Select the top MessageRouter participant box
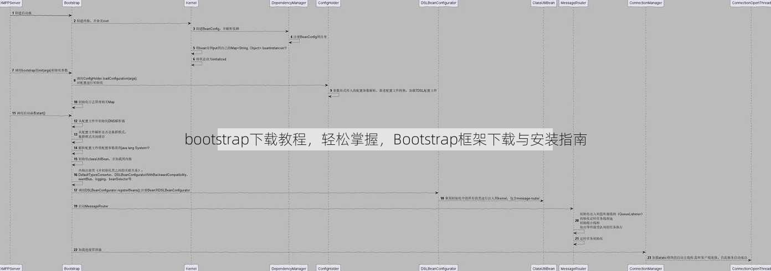 (x=573, y=3)
